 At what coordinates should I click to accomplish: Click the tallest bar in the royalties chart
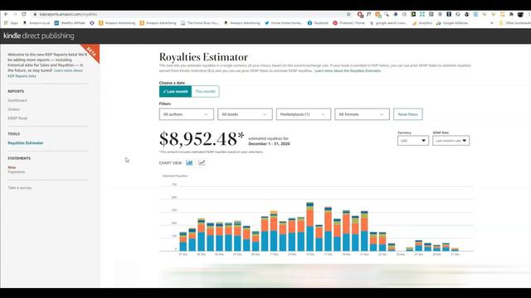(309, 227)
